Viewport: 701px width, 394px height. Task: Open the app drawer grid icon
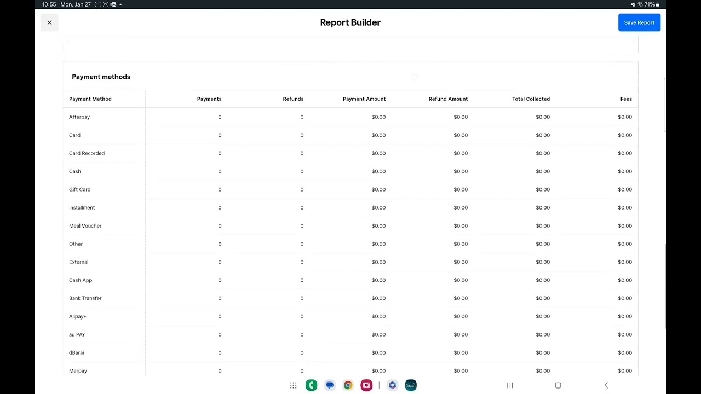click(x=294, y=385)
